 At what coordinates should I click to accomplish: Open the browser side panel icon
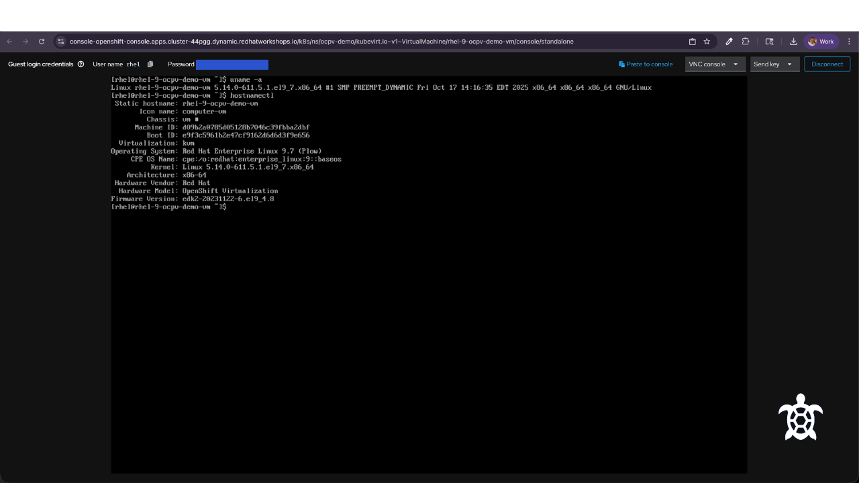point(770,42)
